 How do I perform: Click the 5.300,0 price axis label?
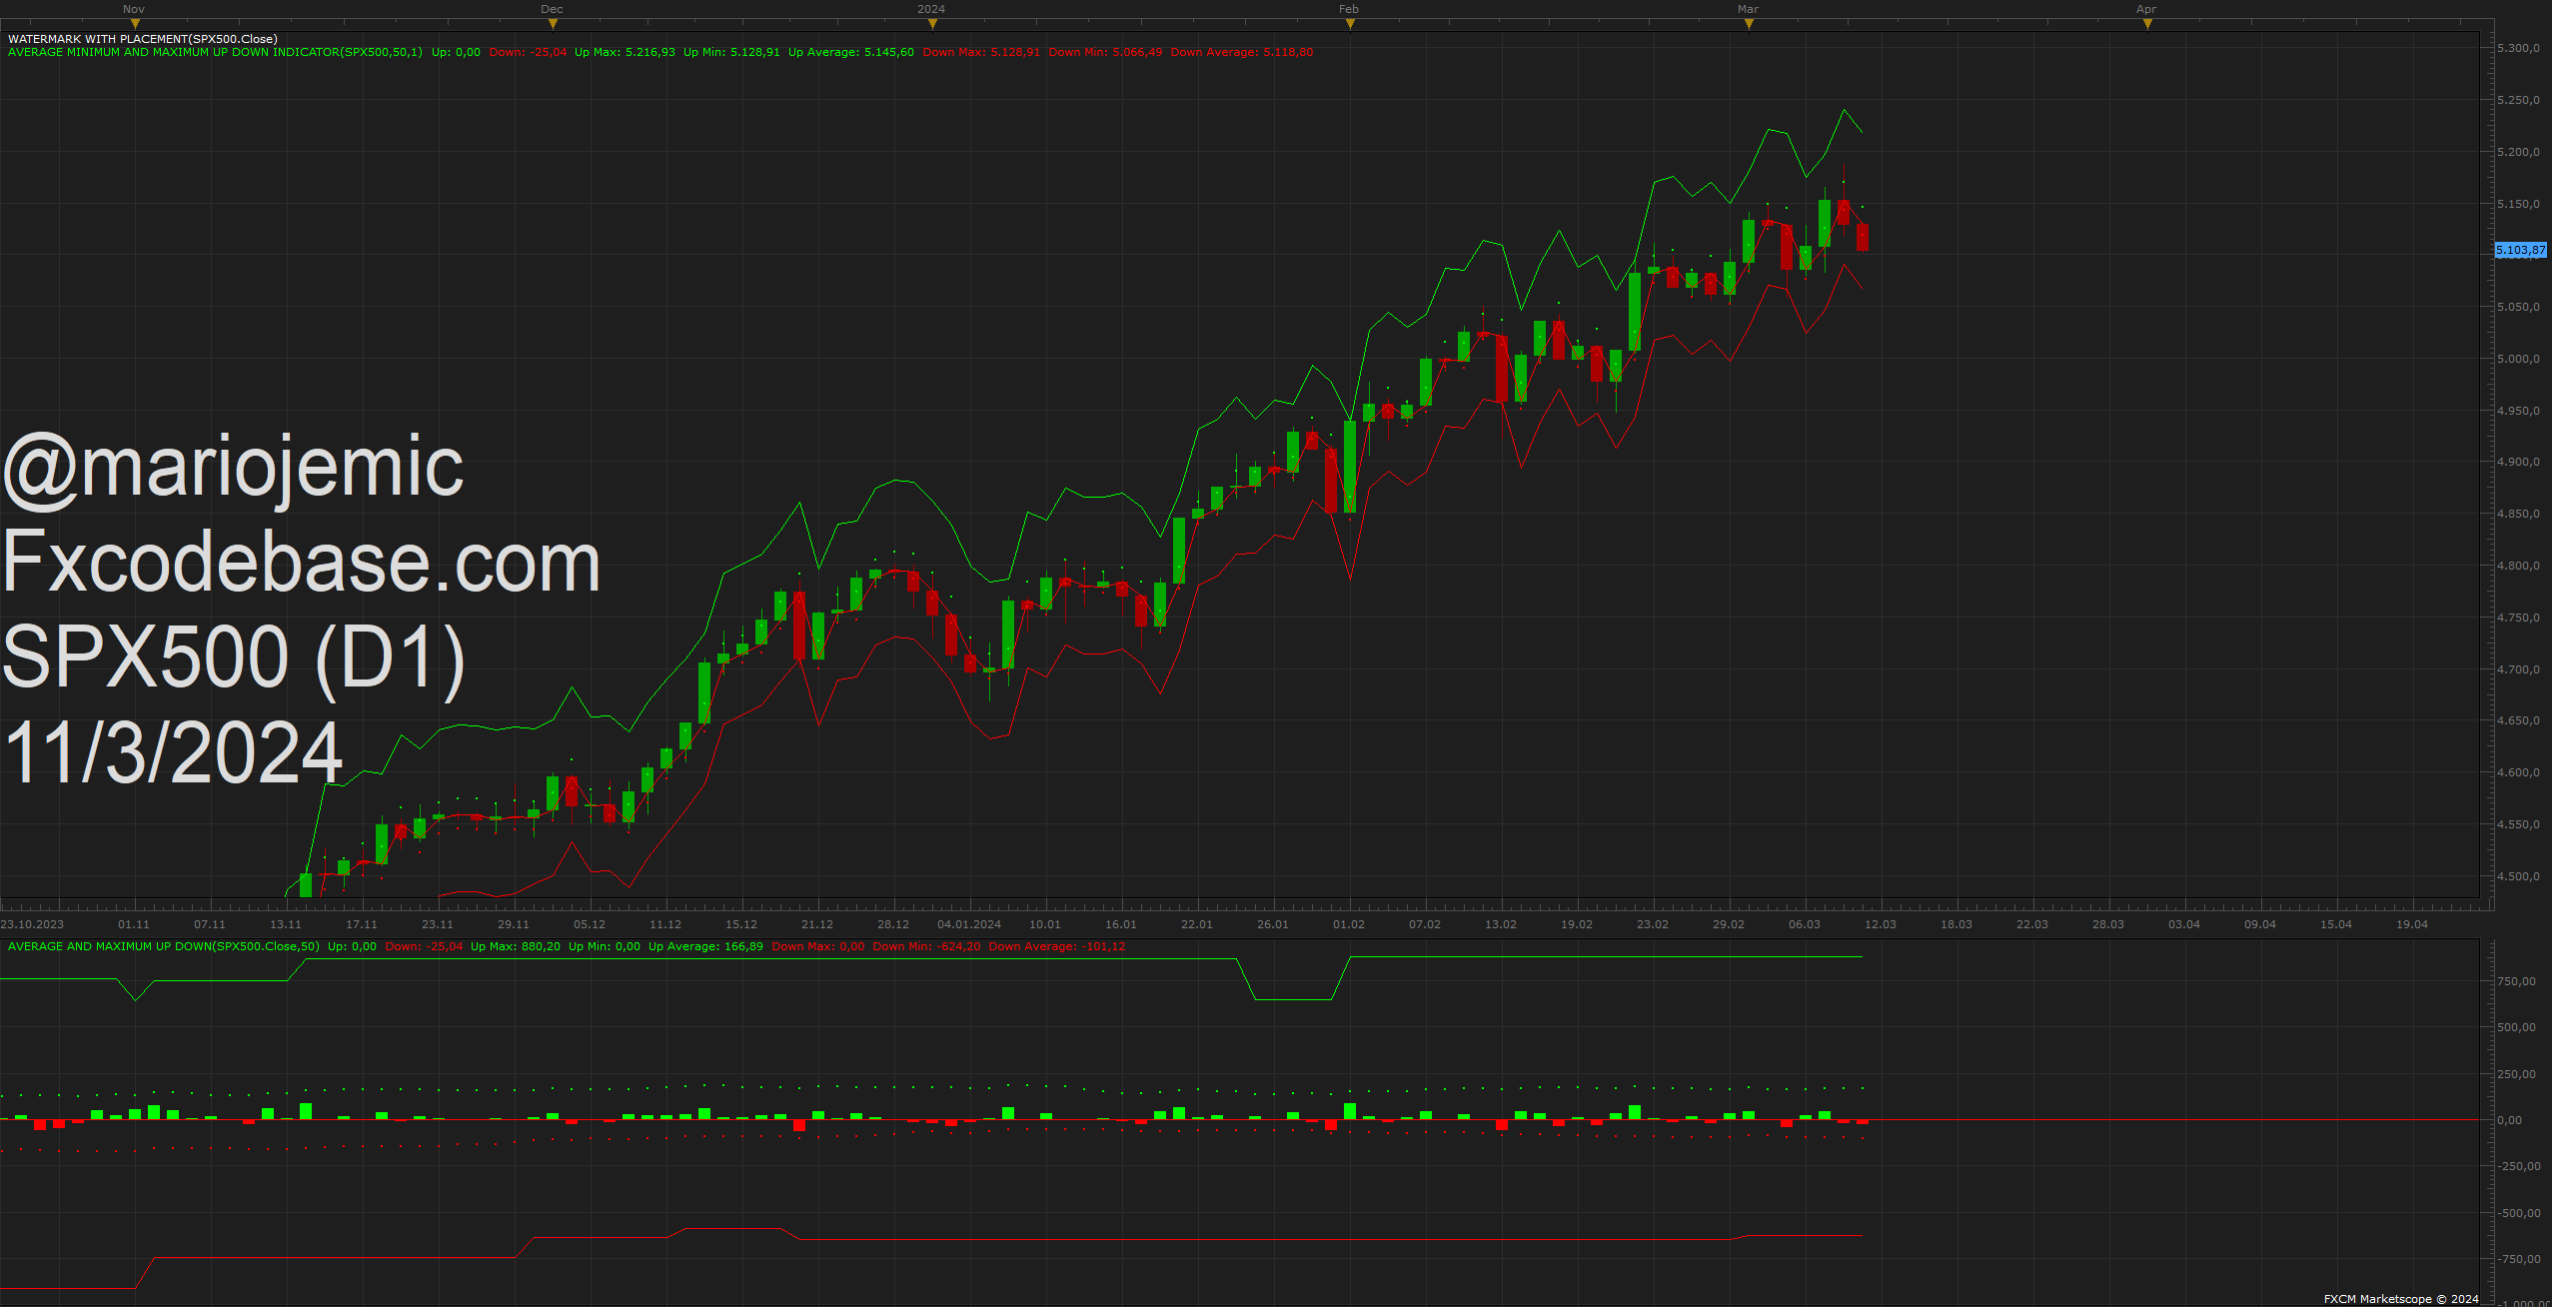click(2518, 48)
